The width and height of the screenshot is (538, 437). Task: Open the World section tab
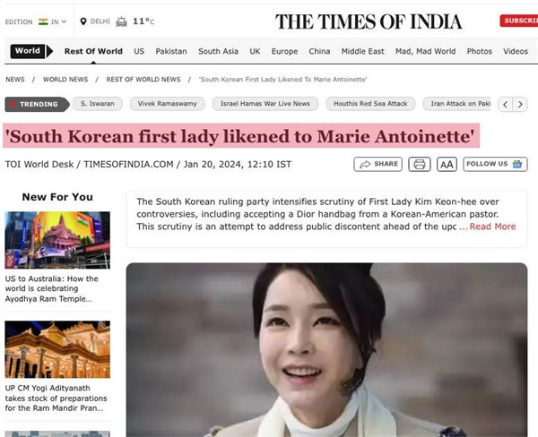pyautogui.click(x=28, y=51)
